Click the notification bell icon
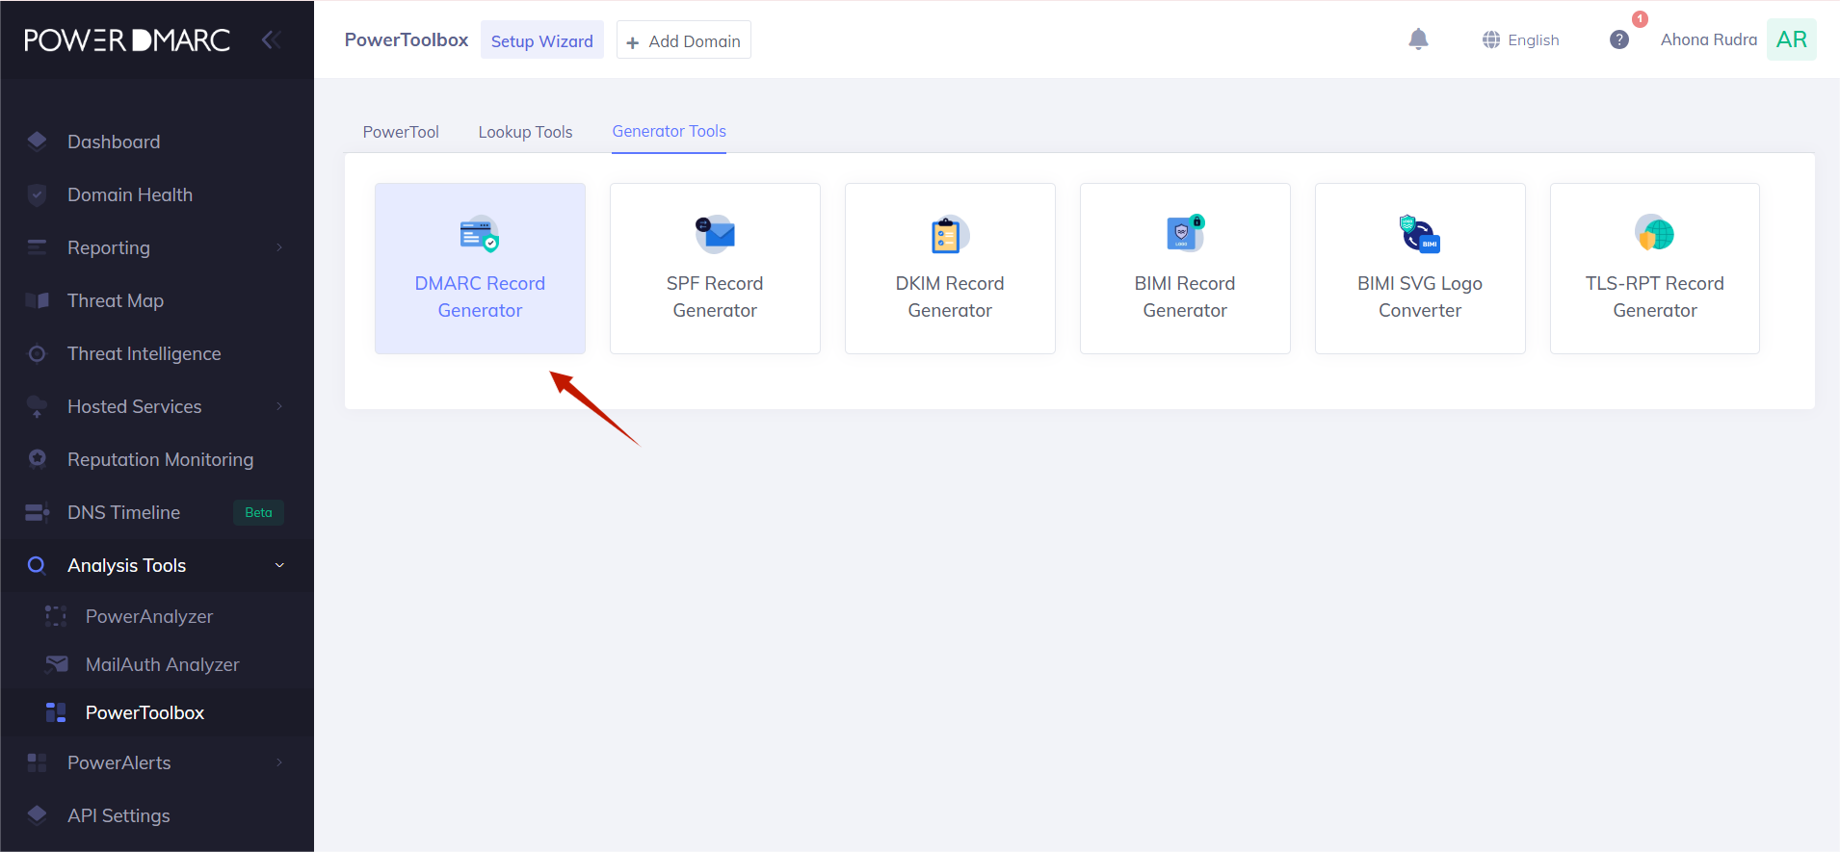Viewport: 1840px width, 852px height. pyautogui.click(x=1418, y=39)
